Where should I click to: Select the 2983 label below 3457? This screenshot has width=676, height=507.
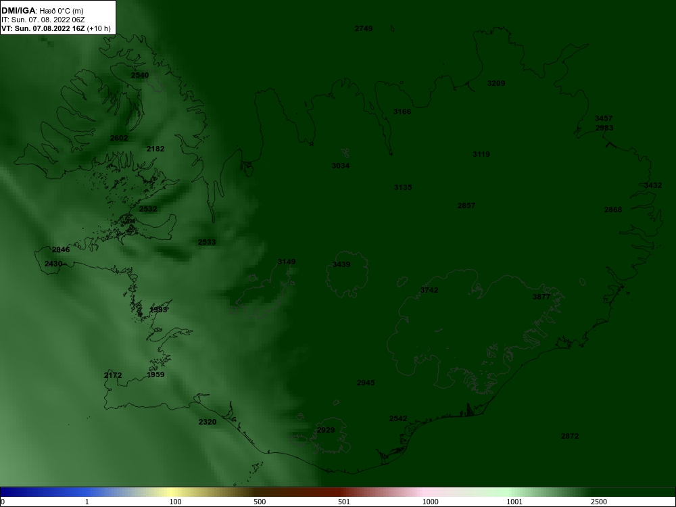pyautogui.click(x=604, y=128)
